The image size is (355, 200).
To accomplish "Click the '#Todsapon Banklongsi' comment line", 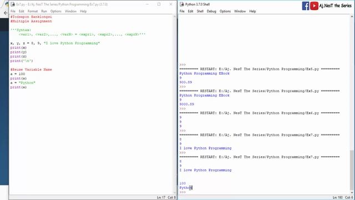I will (x=31, y=17).
